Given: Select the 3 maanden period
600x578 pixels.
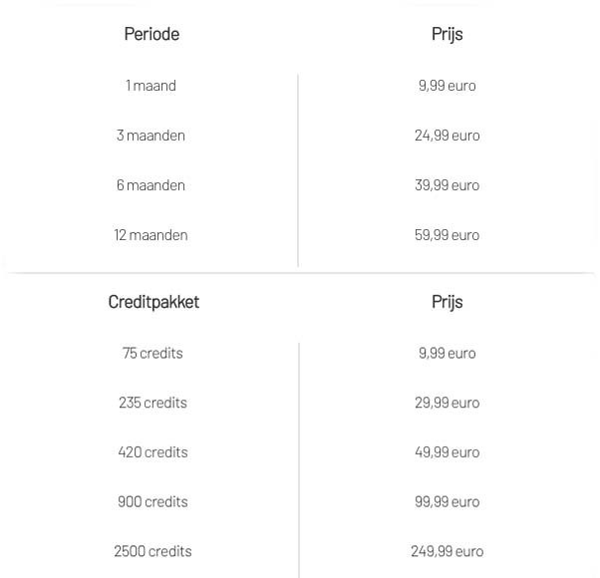Looking at the screenshot, I should 150,136.
